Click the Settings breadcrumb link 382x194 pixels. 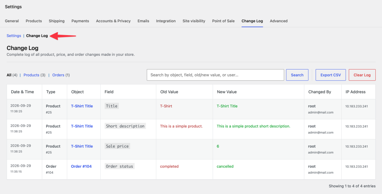(x=14, y=36)
